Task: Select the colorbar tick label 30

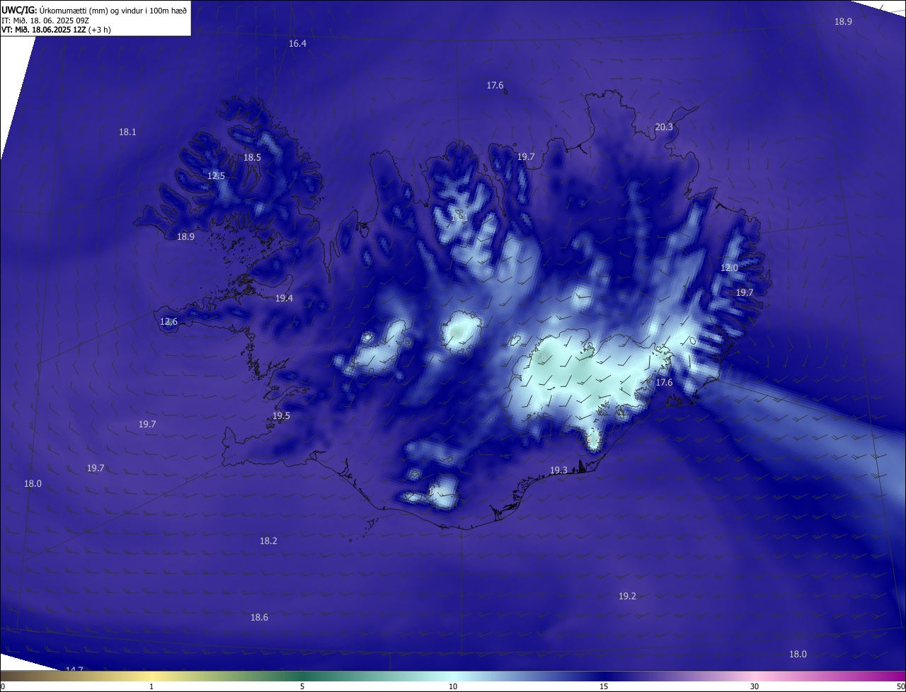Action: click(x=755, y=686)
